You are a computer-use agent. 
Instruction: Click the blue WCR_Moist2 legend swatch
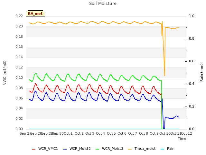[65, 149]
